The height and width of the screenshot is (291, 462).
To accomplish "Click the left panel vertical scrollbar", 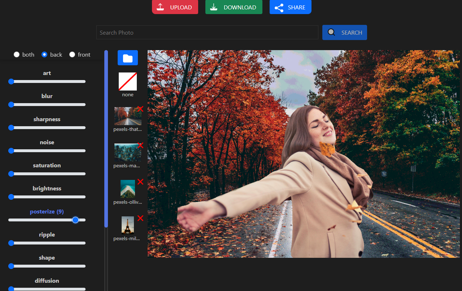I will 106,139.
